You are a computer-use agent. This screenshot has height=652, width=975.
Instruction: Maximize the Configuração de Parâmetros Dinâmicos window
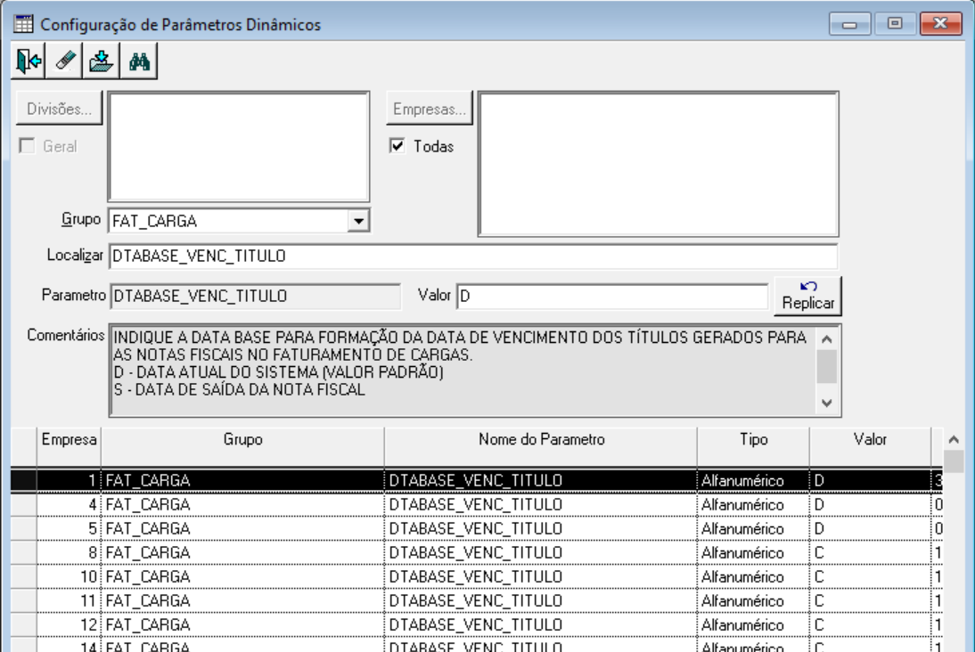coord(895,24)
